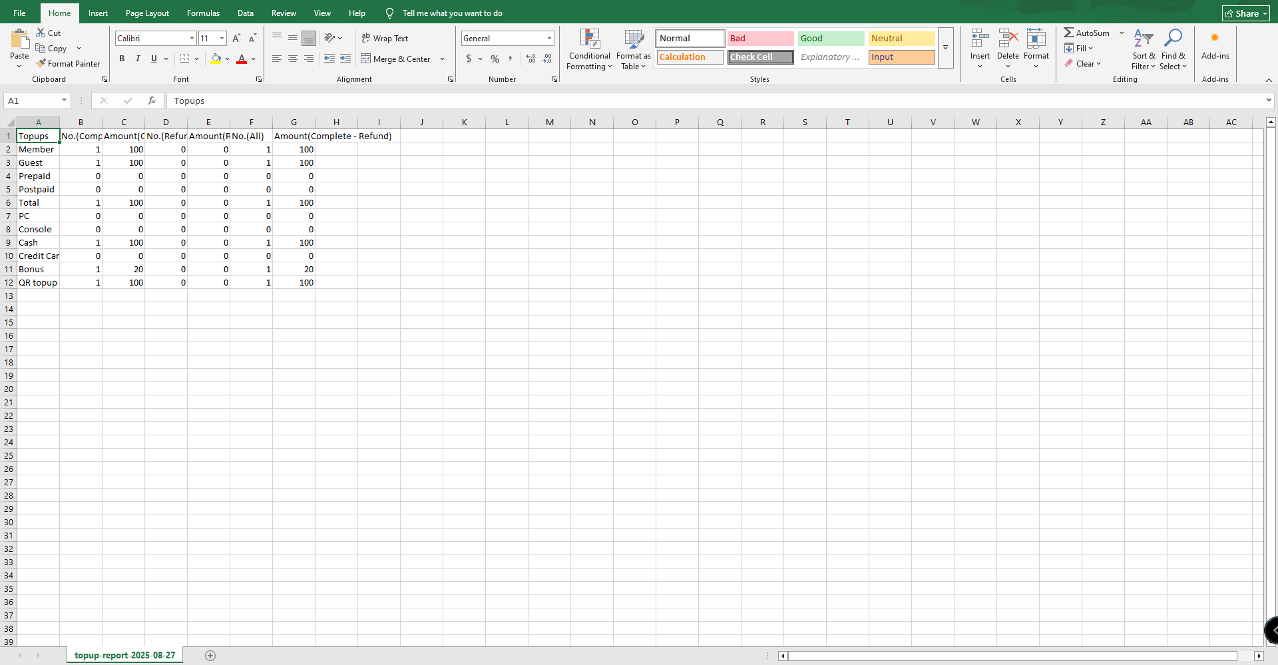Toggle Italic formatting
Image resolution: width=1278 pixels, height=665 pixels.
click(x=138, y=59)
